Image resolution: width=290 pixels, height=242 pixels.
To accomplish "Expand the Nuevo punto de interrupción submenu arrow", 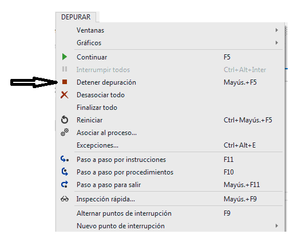I will coord(276,226).
